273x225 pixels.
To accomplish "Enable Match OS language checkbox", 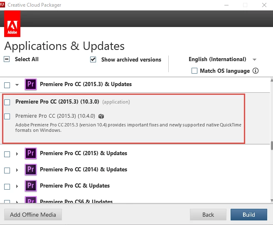I will (194, 71).
